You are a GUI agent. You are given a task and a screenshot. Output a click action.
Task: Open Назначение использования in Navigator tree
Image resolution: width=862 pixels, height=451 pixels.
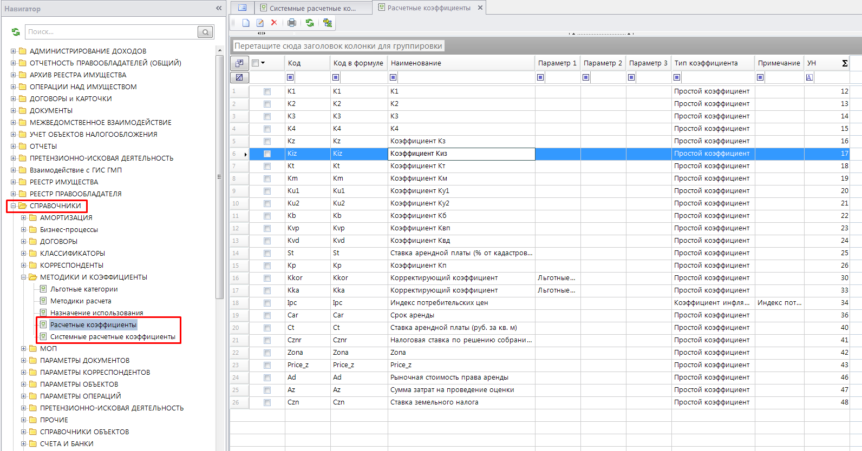(96, 313)
